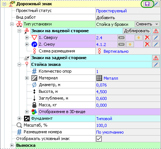Click the grid texture icon beside Металл

99,78
